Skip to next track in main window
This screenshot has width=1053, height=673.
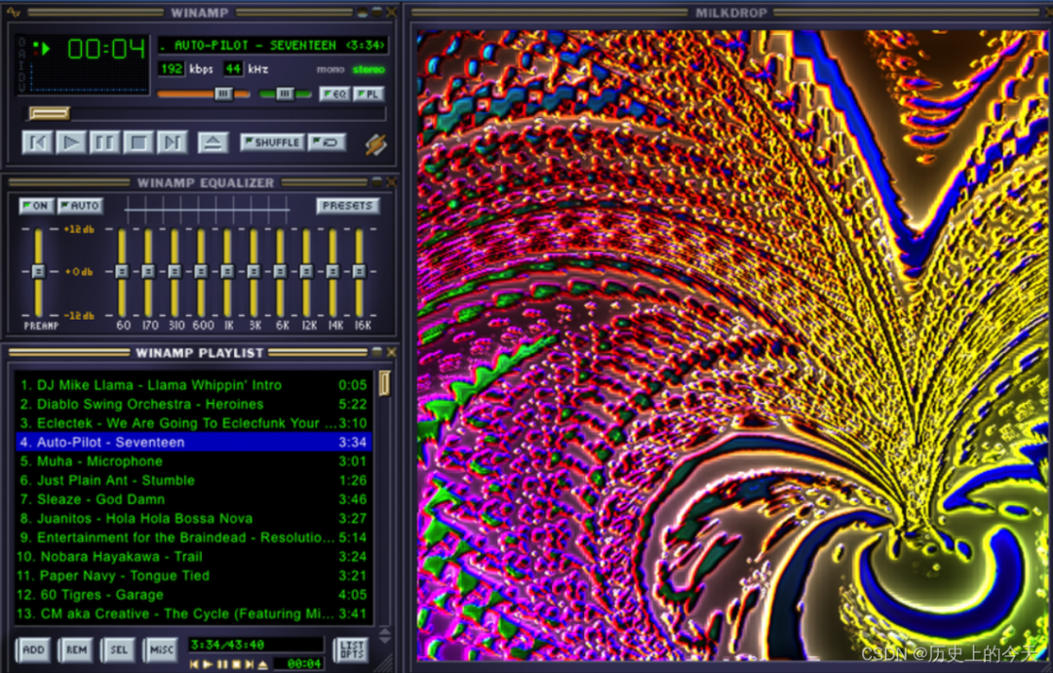[172, 142]
